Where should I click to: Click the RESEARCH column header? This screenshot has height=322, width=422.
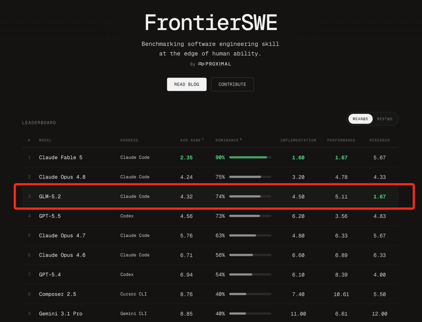click(379, 140)
